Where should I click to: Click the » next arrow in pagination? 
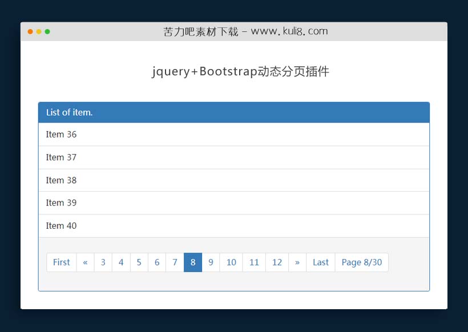tap(297, 262)
